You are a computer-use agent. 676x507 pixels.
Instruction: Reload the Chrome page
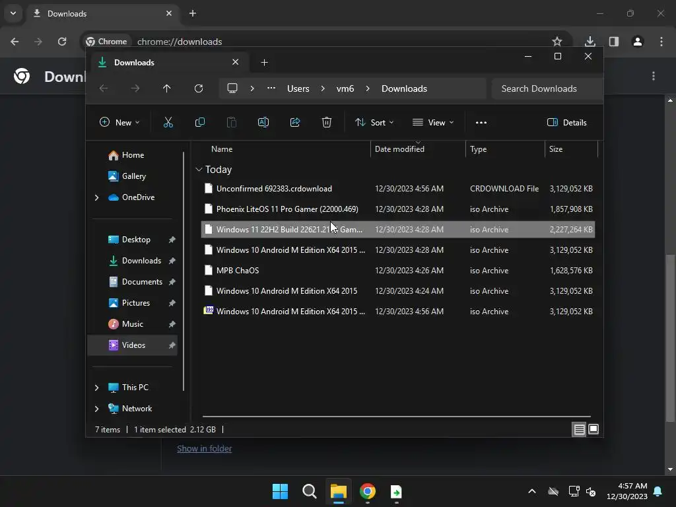point(62,42)
